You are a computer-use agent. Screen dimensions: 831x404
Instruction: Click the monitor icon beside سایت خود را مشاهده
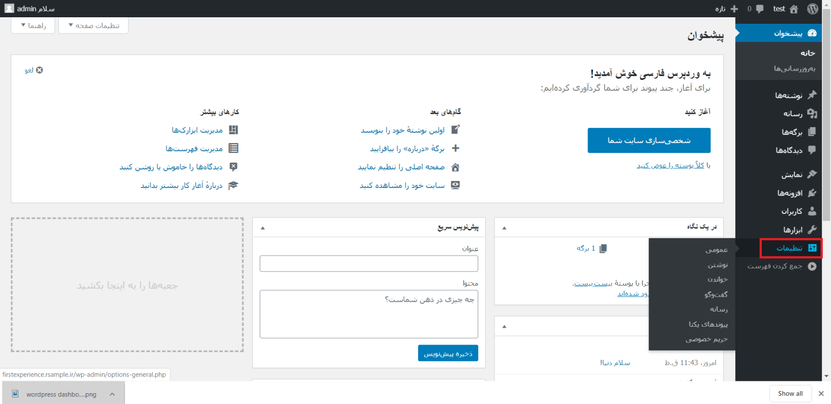click(456, 185)
